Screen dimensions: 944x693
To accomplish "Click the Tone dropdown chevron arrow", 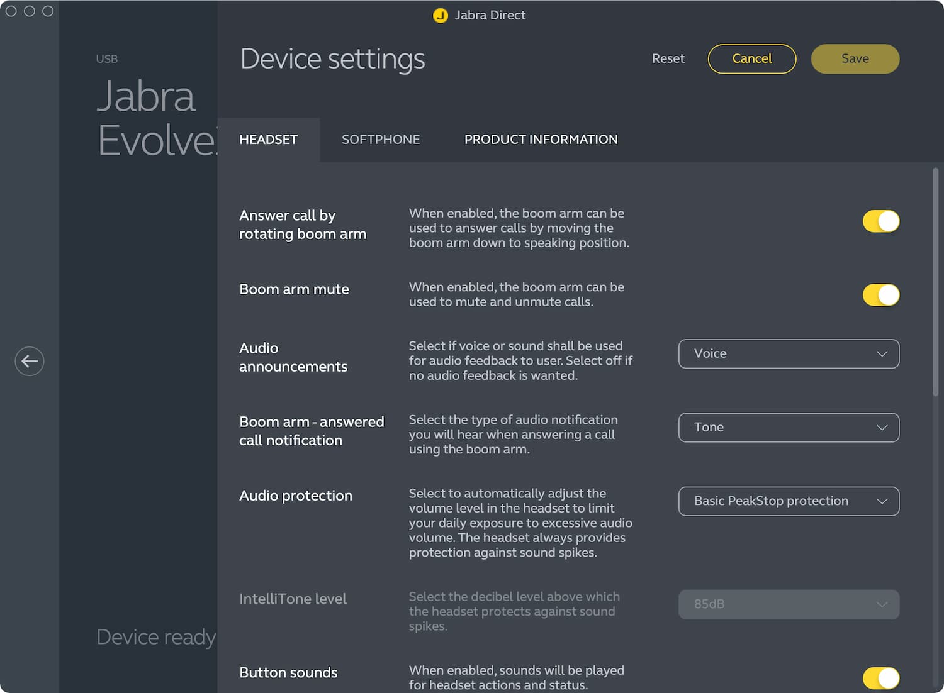I will pyautogui.click(x=882, y=428).
